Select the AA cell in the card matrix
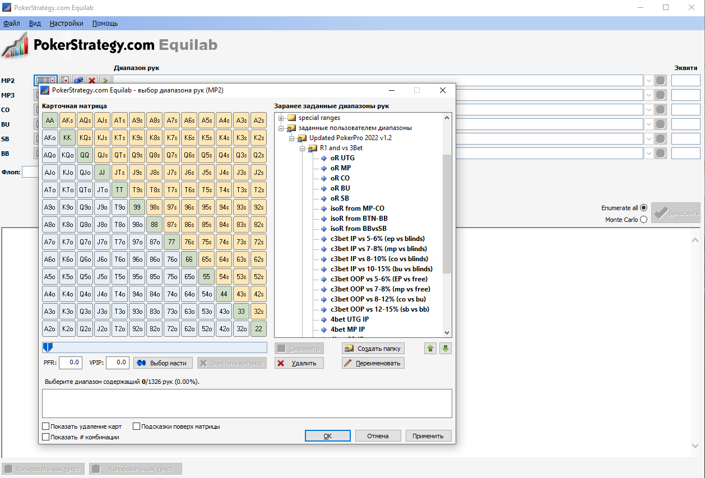The width and height of the screenshot is (705, 478). tap(50, 120)
